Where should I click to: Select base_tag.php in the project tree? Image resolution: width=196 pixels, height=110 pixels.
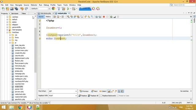point(20,45)
